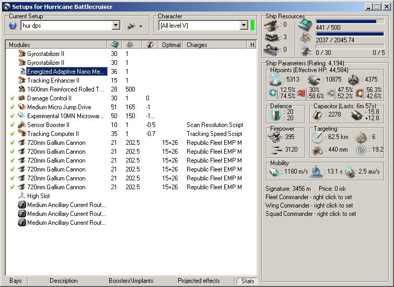Toggle the green check on Sensor Booster II

[12, 125]
